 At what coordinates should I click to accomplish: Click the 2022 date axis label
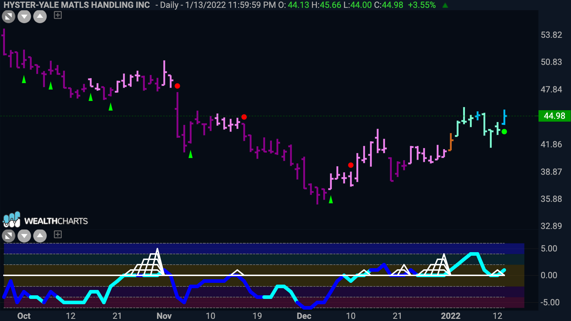point(451,316)
